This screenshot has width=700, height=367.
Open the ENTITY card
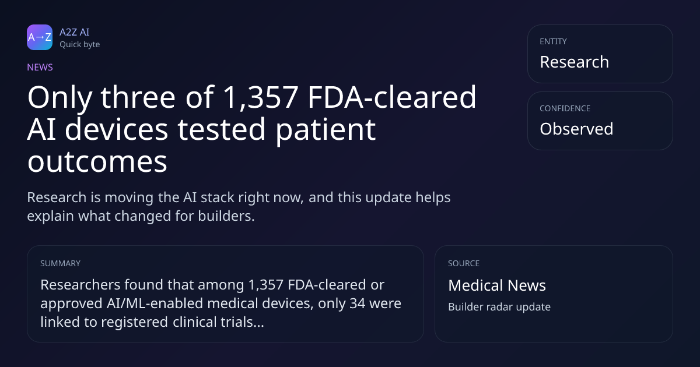(x=600, y=54)
